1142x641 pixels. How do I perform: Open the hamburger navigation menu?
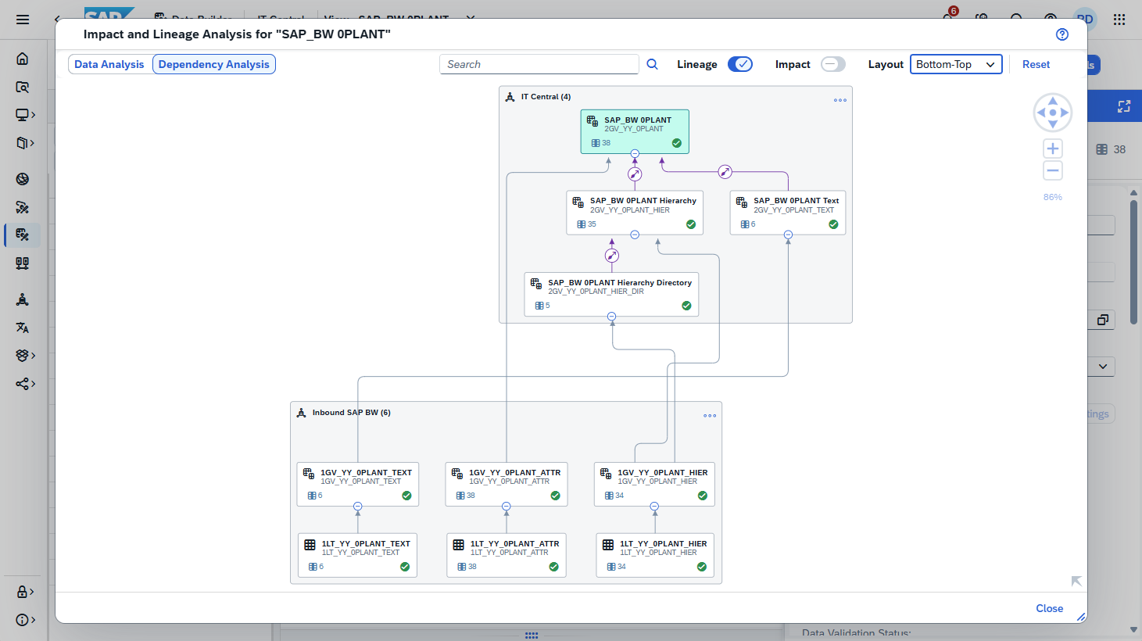tap(23, 20)
